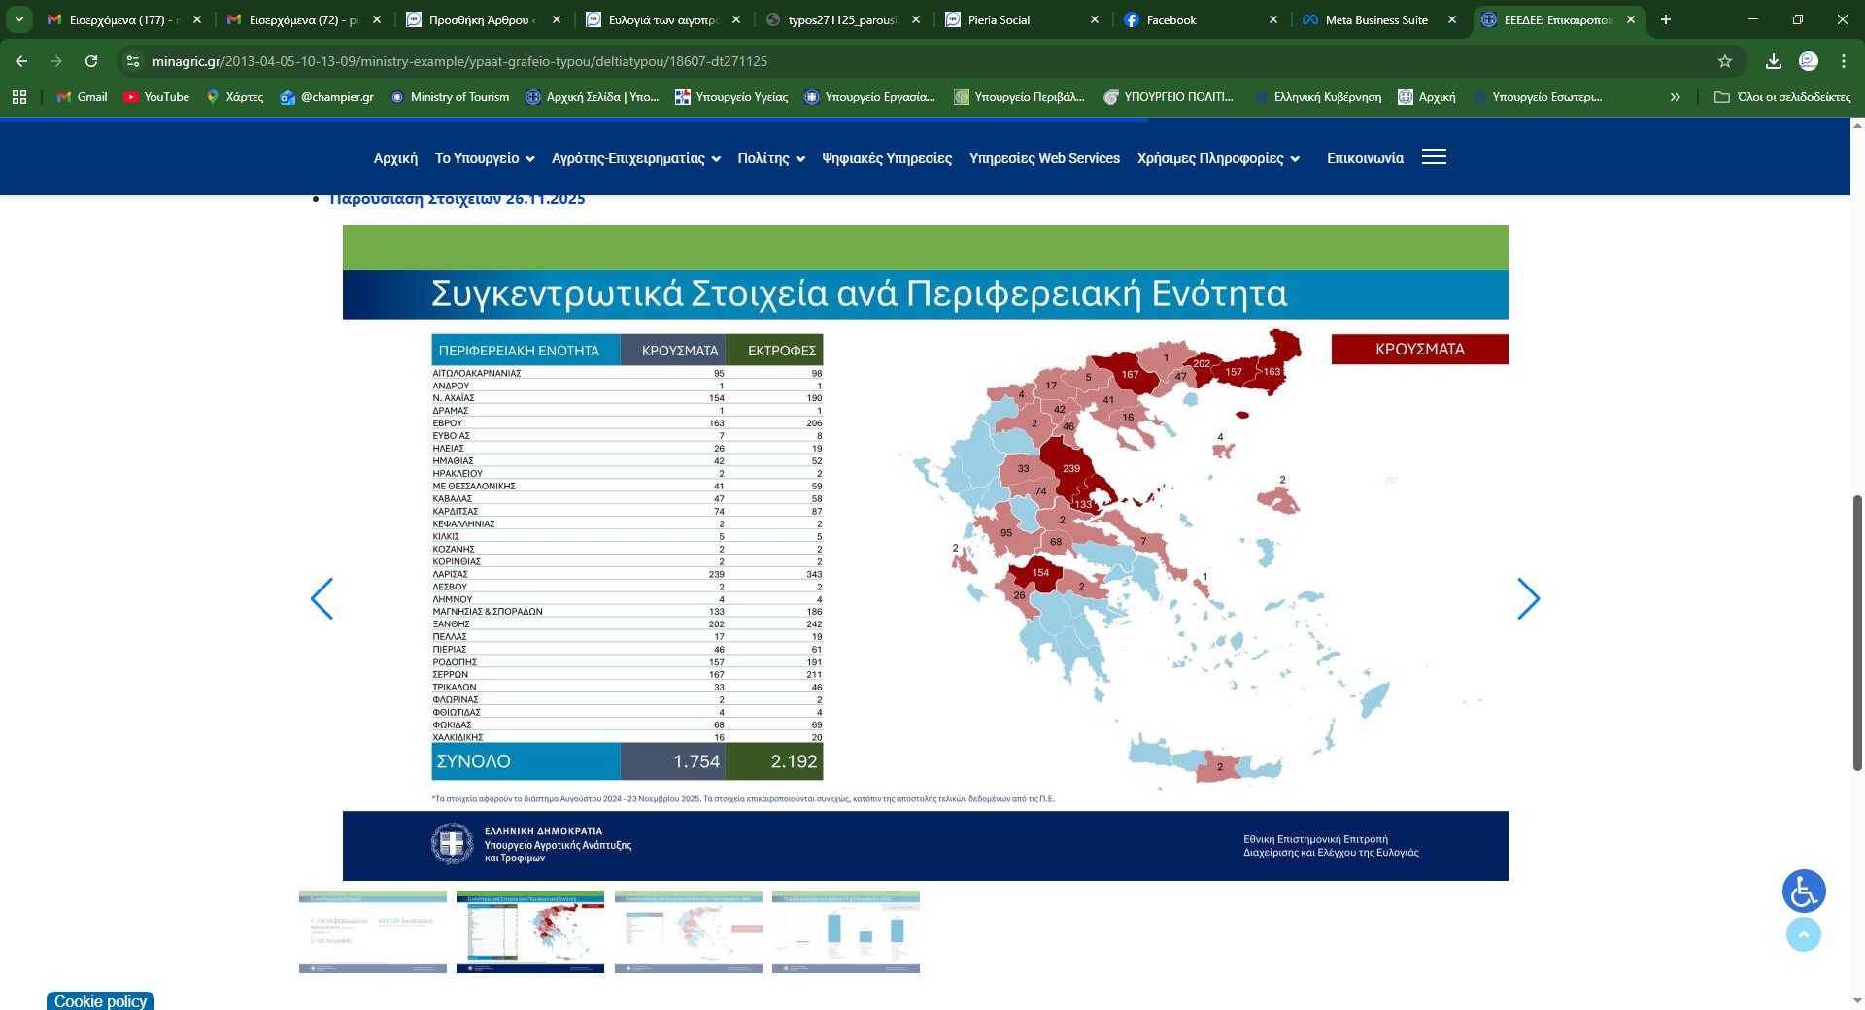Image resolution: width=1865 pixels, height=1010 pixels.
Task: Open the Ψηφιακές Υπηρεσίες link
Action: point(886,158)
